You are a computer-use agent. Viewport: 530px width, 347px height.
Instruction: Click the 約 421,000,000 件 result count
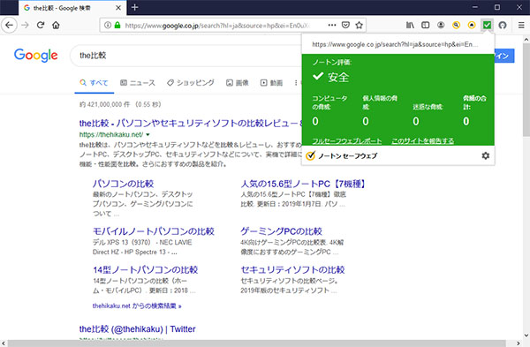point(105,104)
